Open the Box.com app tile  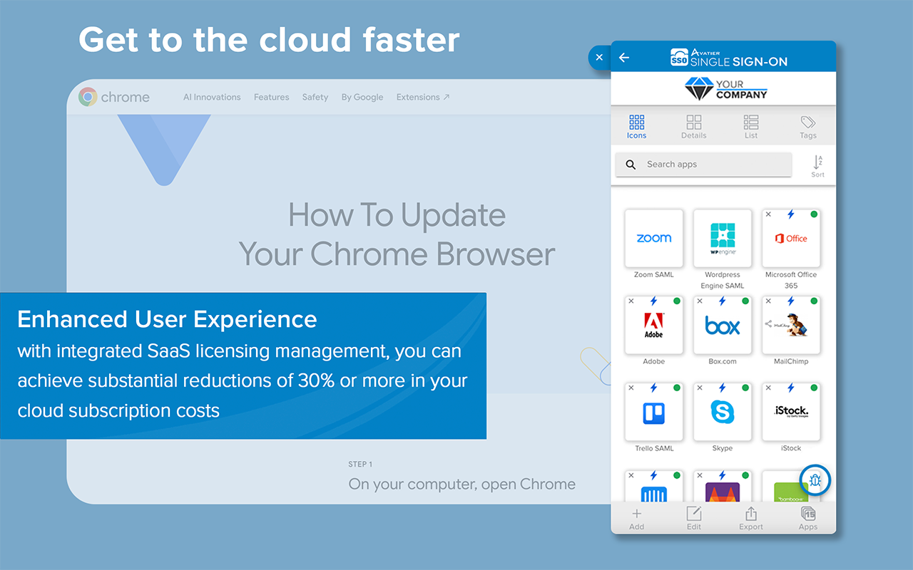coord(723,325)
